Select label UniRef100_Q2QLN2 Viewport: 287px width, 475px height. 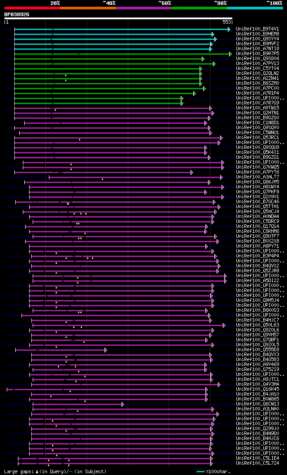pyautogui.click(x=258, y=73)
